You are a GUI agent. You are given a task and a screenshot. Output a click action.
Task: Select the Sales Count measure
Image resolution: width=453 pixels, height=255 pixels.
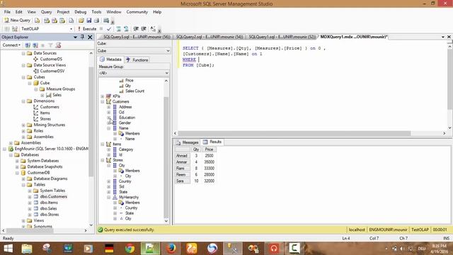pos(134,91)
